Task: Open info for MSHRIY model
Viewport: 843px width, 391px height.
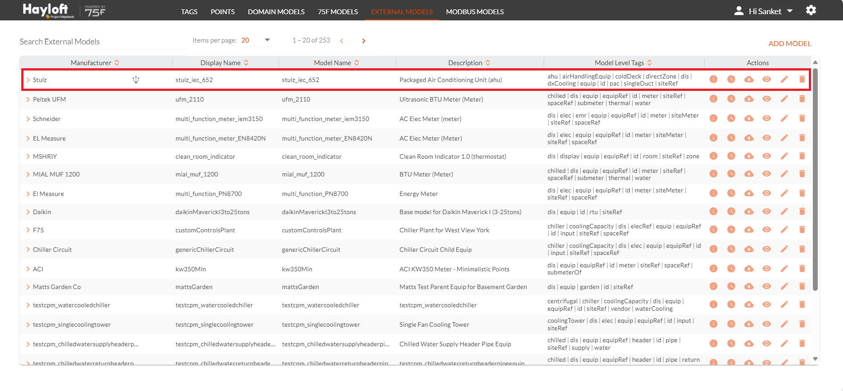Action: [x=713, y=156]
